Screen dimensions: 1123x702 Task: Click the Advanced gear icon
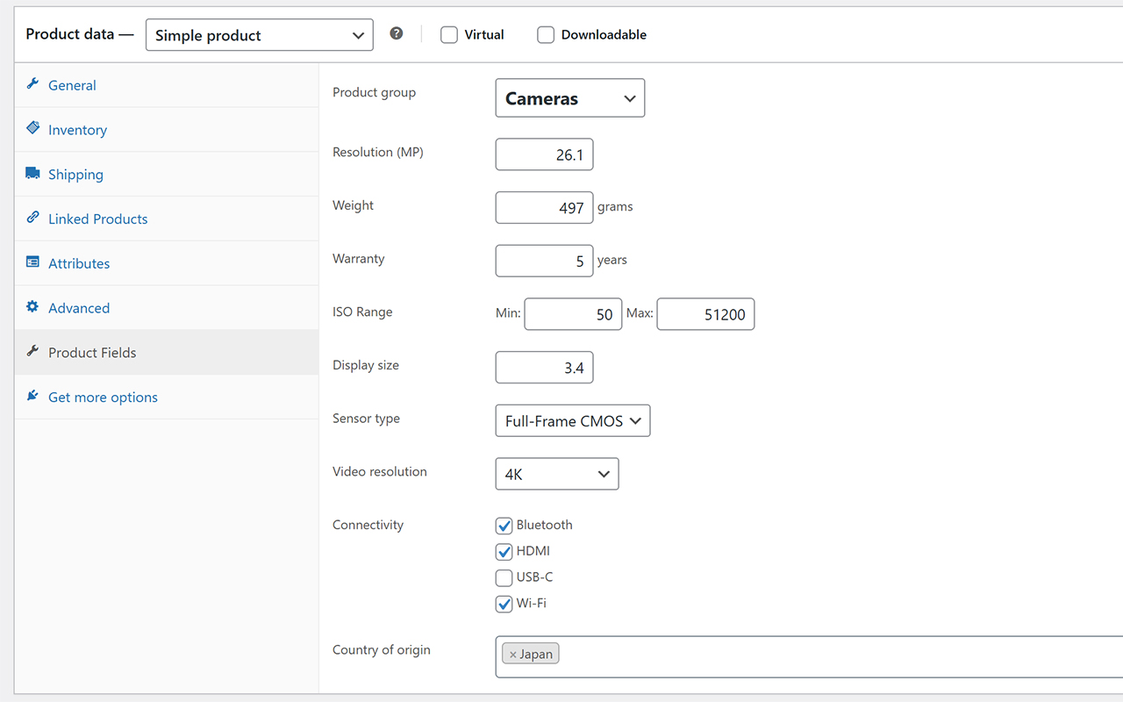(33, 307)
